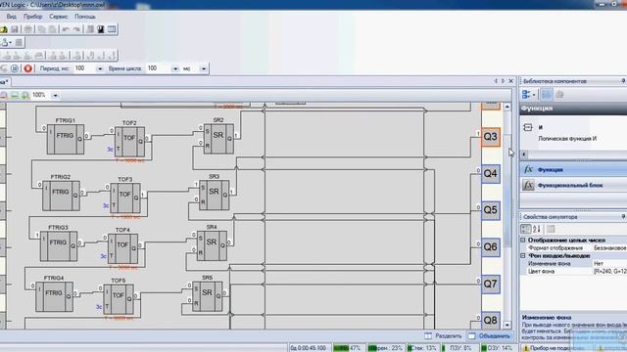Collapse the Фон входов/выходов group
627x352 pixels.
click(523, 255)
